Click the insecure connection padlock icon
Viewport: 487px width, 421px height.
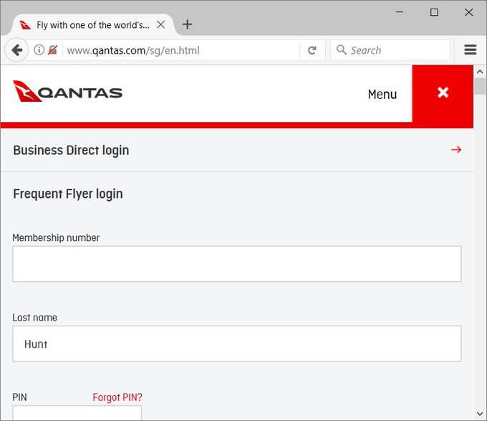(x=52, y=49)
